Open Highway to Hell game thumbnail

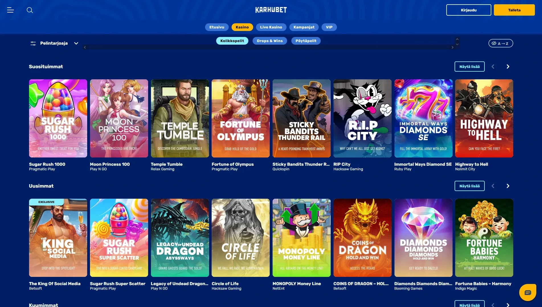click(484, 118)
